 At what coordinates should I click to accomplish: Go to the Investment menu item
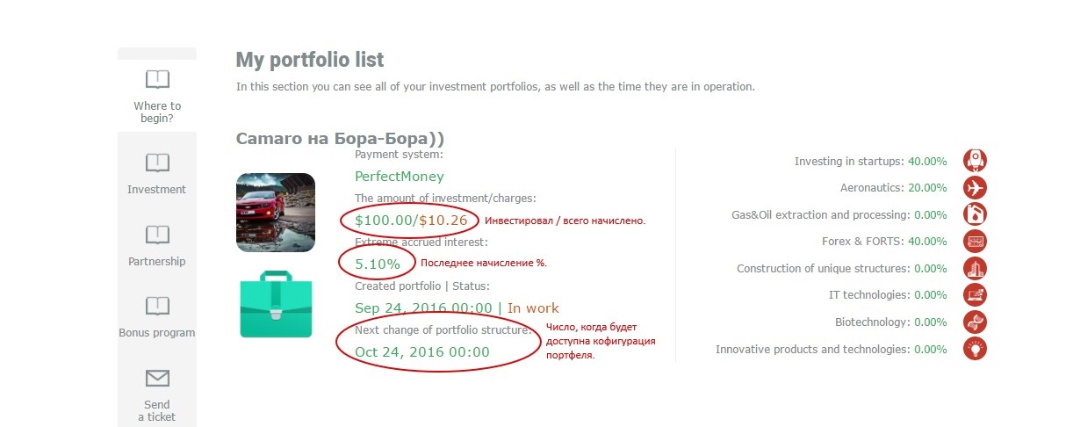tap(157, 173)
